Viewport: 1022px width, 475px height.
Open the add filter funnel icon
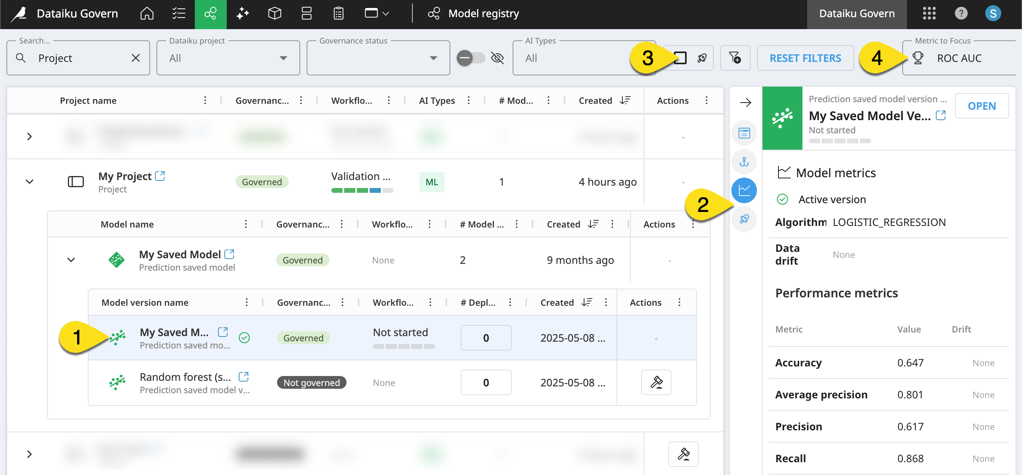point(735,58)
